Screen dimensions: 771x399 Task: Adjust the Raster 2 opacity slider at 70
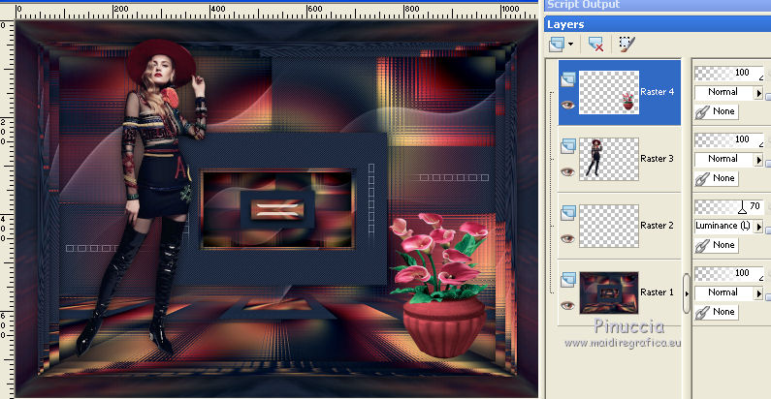(729, 206)
